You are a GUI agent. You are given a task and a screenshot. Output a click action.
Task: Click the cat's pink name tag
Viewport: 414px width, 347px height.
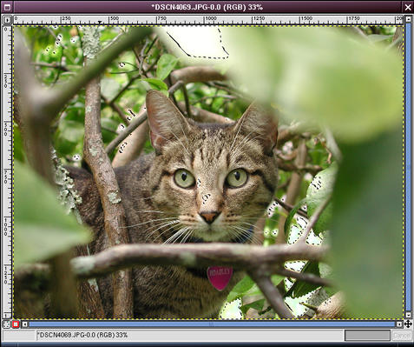click(220, 277)
